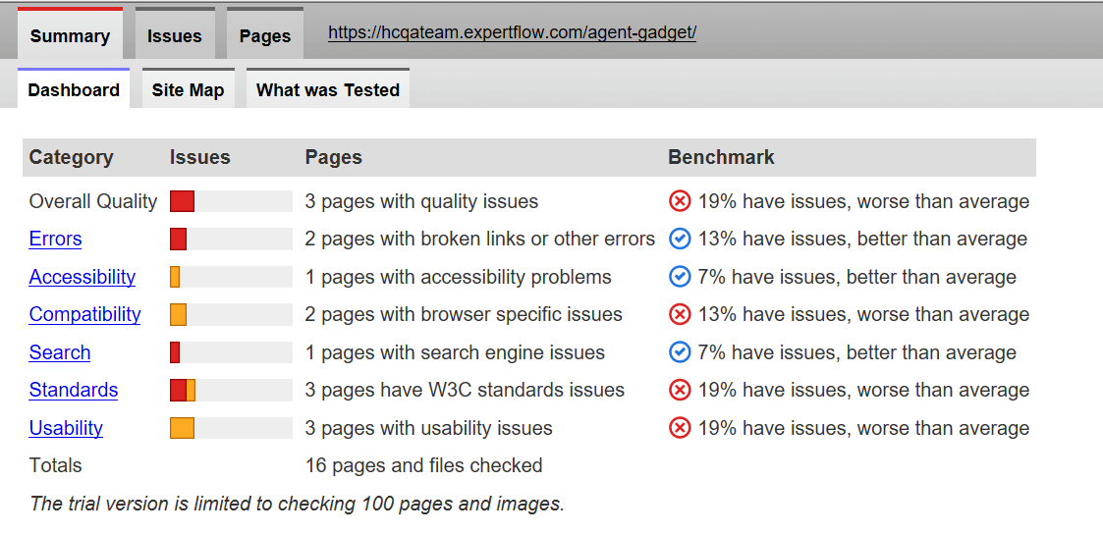Click the red X icon for Overall Quality benchmark
The image size is (1103, 535).
coord(680,201)
